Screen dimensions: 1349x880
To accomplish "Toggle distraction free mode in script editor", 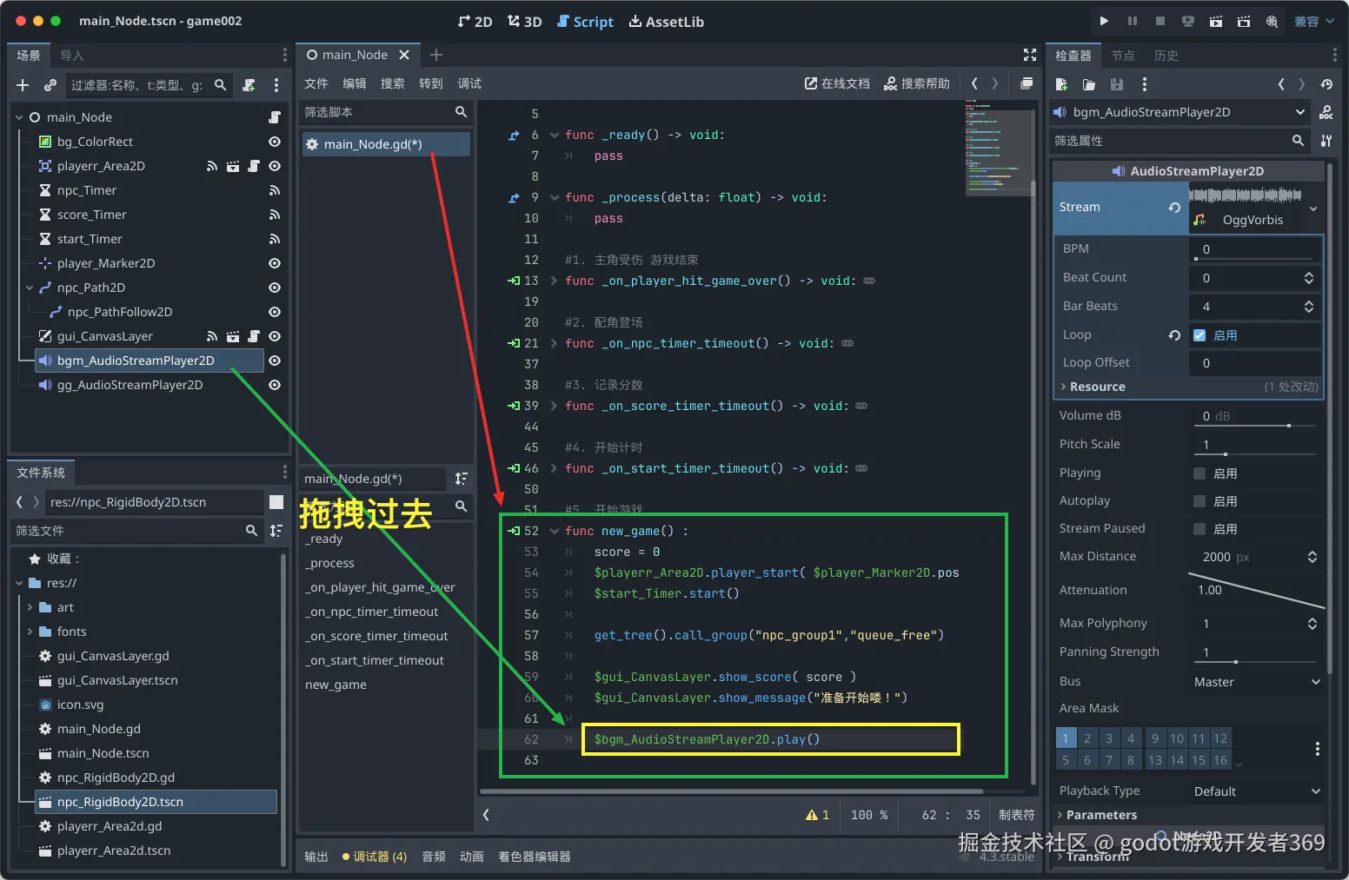I will (1030, 55).
